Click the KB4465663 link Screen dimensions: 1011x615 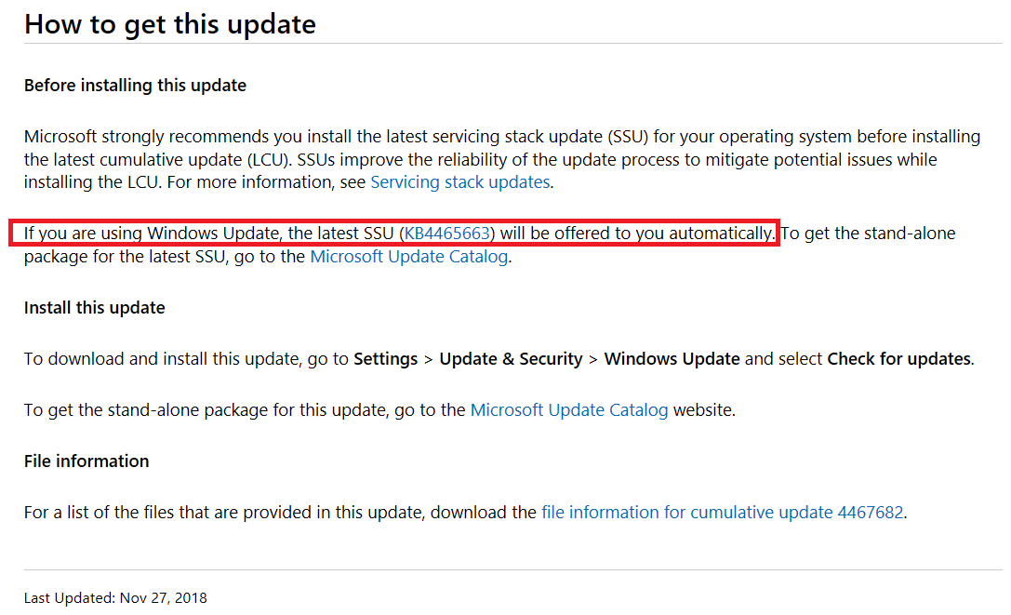pos(447,233)
